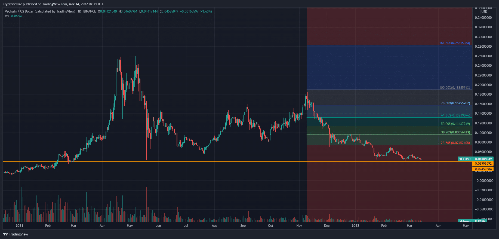Click the 0.30000000 price axis label
Screen dimensions: 499x239
click(483, 37)
